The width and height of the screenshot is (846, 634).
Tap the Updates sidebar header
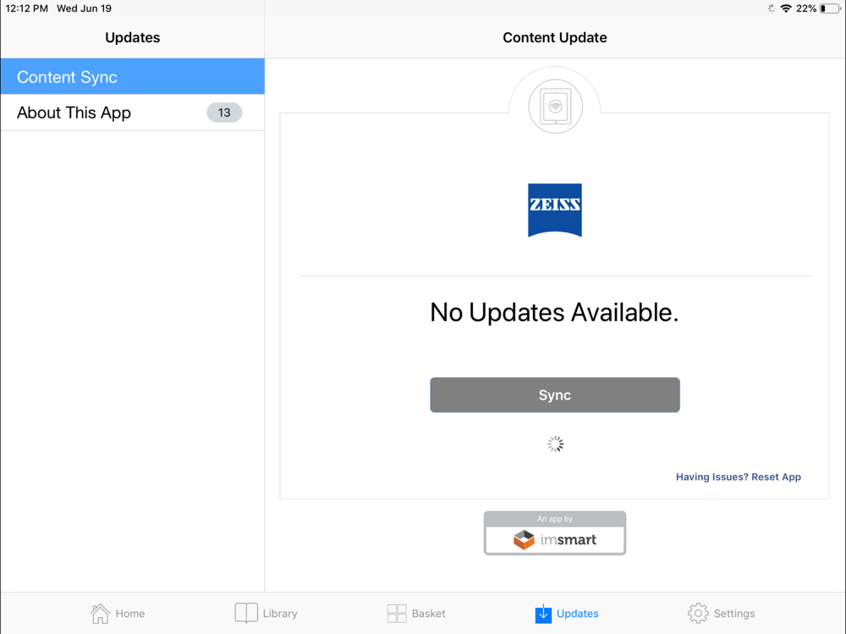[133, 38]
